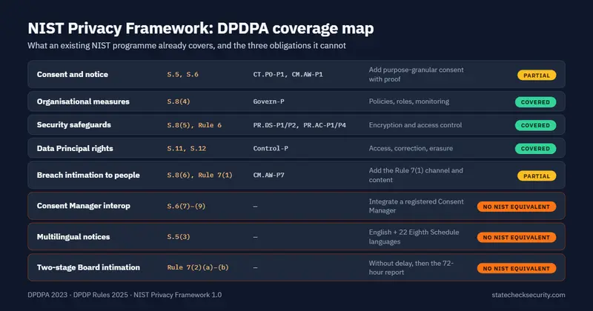
Task: Click 'Encryption and access control' description
Action: [x=415, y=125]
